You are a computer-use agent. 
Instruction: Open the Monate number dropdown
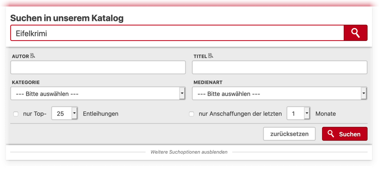[298, 114]
